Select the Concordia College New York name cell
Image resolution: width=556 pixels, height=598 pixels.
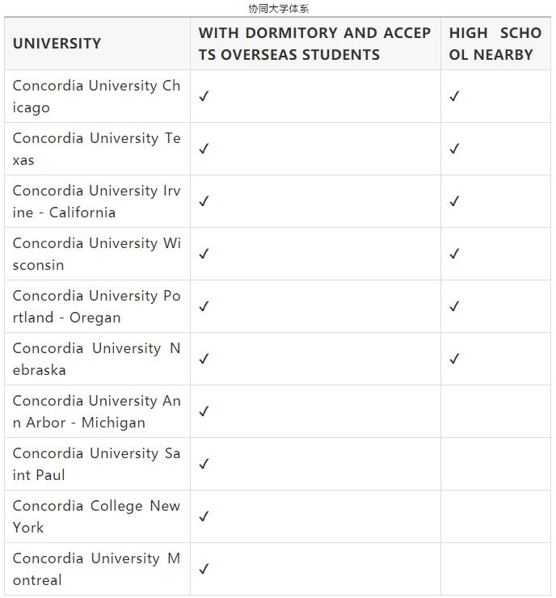[96, 516]
